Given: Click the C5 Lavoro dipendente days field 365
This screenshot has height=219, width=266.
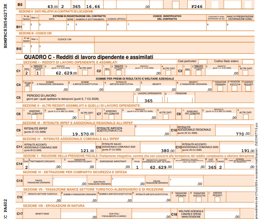Looking at the screenshot, I should click(149, 99).
